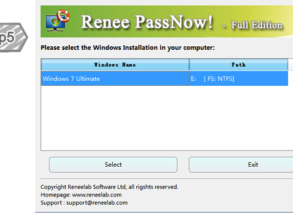The image size is (293, 213).
Task: Click the Renee PassNow monitor lifebuoy logo
Action: click(58, 20)
